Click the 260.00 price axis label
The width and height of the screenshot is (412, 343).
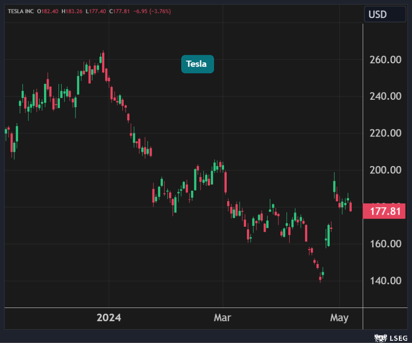pos(385,60)
